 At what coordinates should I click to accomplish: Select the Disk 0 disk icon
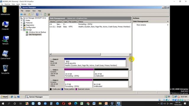52,59
